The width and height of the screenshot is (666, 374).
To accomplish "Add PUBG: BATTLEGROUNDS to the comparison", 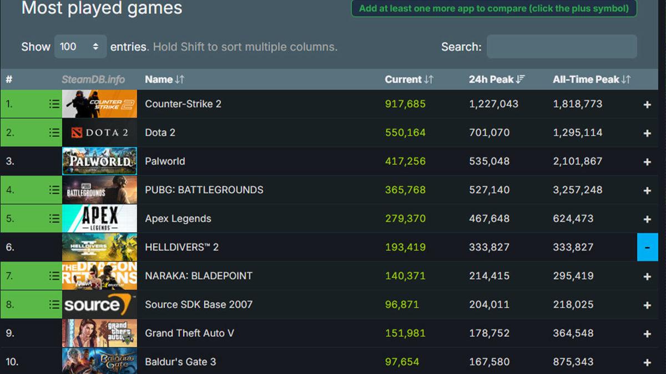I will click(x=647, y=189).
